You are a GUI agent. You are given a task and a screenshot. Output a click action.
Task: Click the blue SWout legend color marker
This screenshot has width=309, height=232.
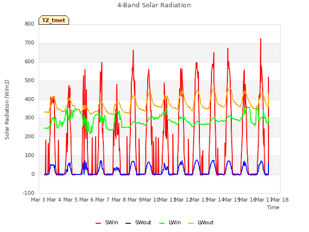point(128,223)
